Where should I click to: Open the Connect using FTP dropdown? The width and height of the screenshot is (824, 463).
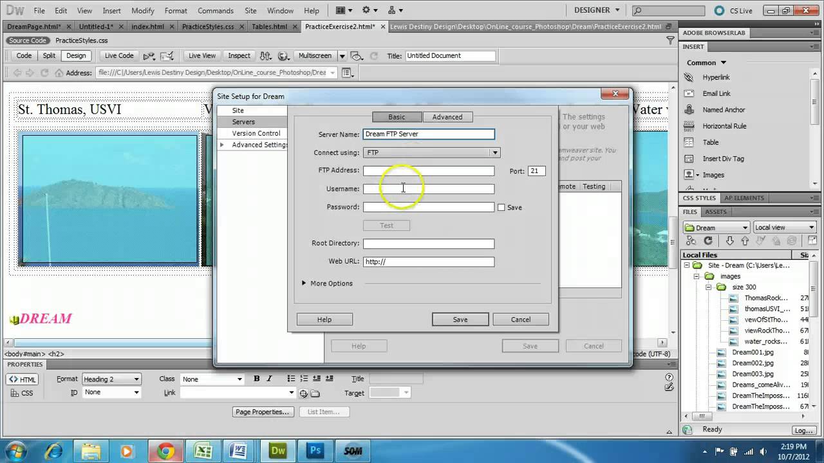tap(431, 152)
